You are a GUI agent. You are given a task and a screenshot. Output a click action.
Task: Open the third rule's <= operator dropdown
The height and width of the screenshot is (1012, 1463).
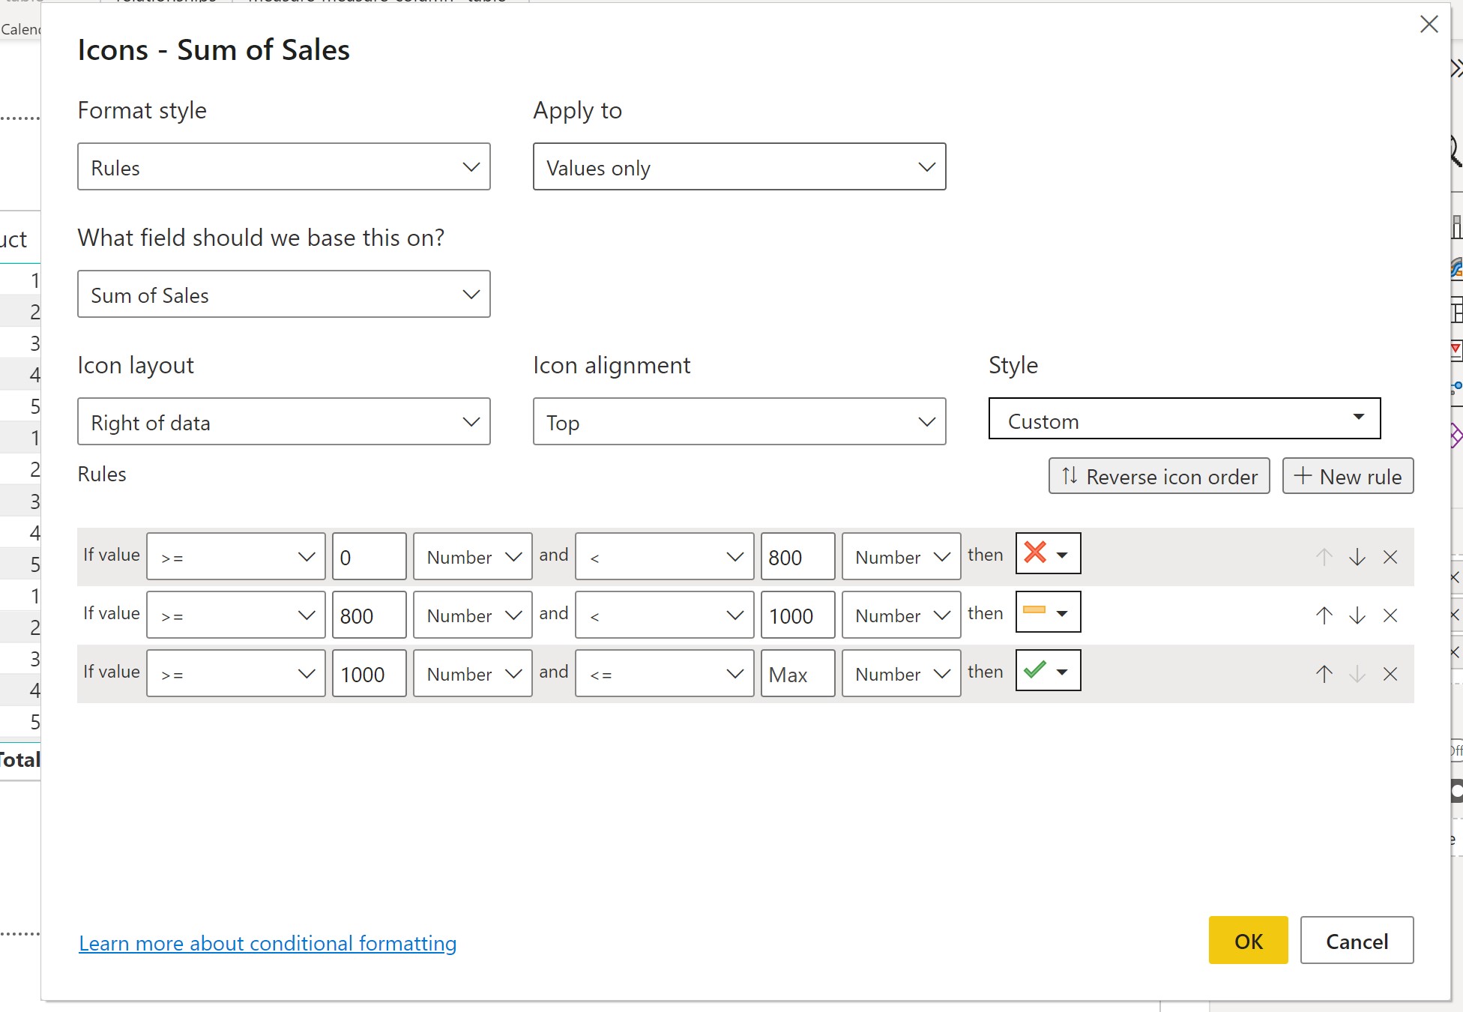tap(664, 673)
